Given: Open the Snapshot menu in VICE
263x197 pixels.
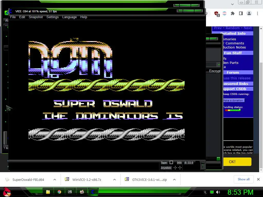Looking at the screenshot, I should click(x=36, y=17).
